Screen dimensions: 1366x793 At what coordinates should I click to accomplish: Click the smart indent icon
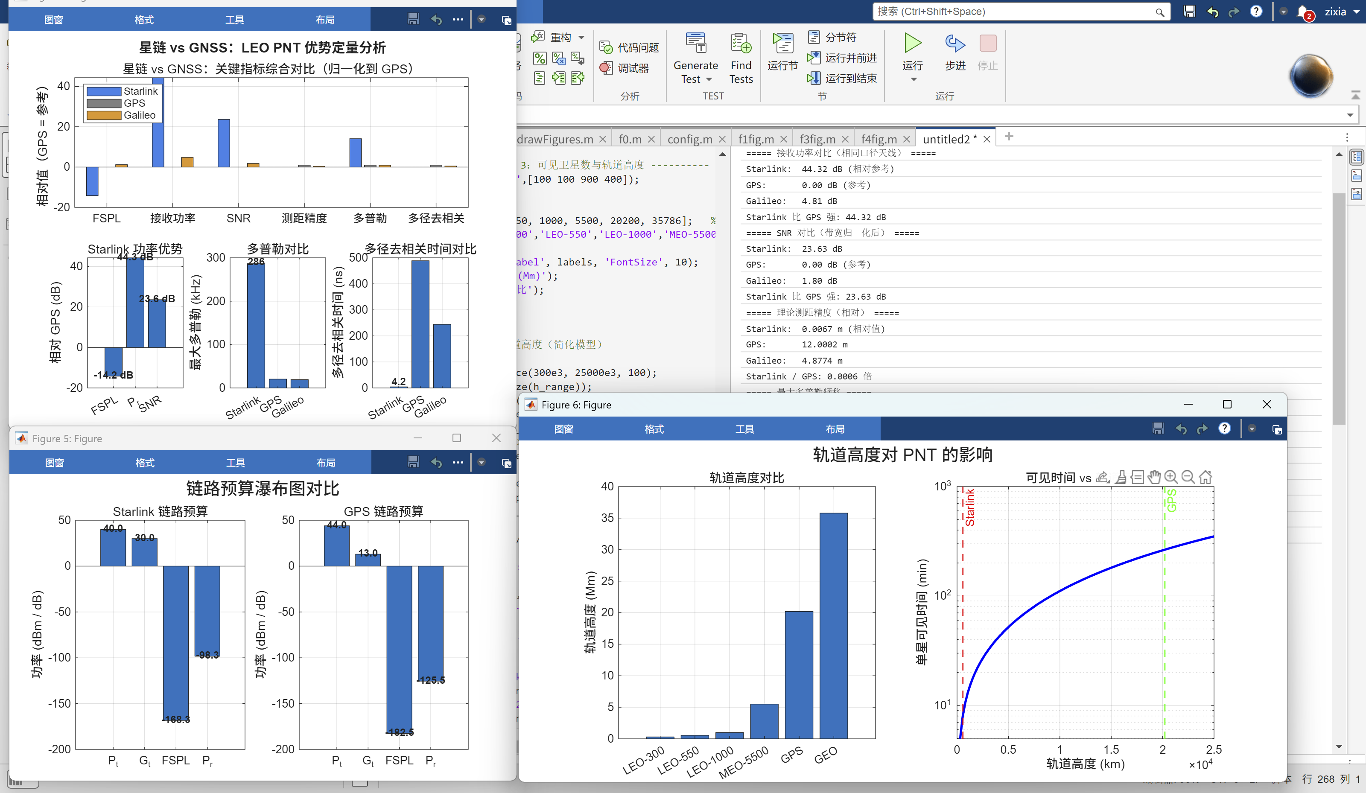(539, 78)
